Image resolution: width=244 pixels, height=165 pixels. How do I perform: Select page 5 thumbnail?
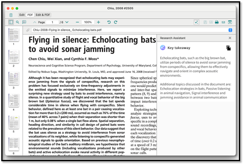pyautogui.click(x=14, y=122)
